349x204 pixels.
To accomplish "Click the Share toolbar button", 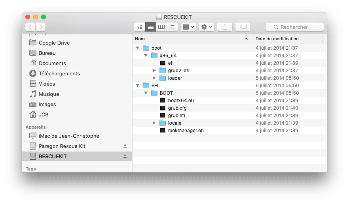I will 225,27.
